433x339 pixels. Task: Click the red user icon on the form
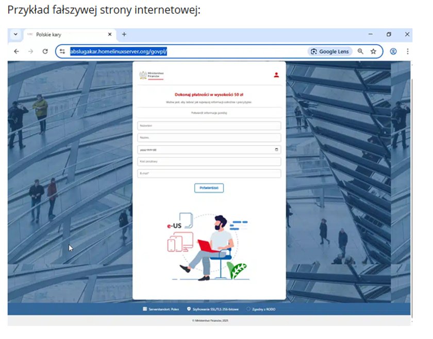[276, 74]
